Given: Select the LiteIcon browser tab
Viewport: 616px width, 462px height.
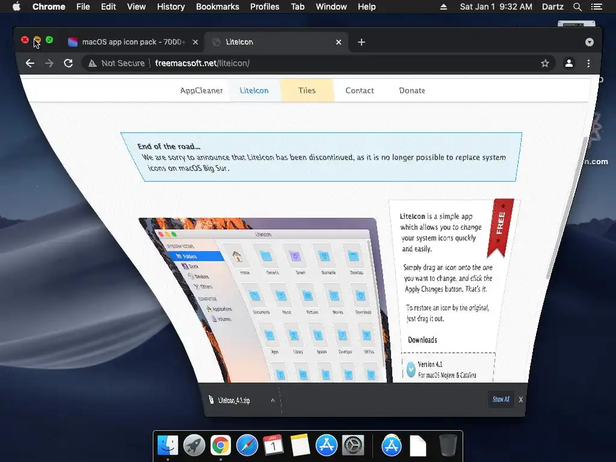Looking at the screenshot, I should pyautogui.click(x=276, y=42).
